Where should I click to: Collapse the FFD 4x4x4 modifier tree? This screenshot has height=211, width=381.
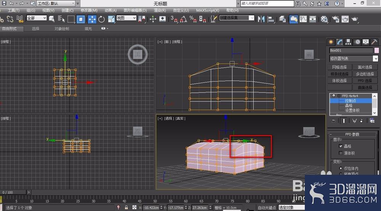339,96
